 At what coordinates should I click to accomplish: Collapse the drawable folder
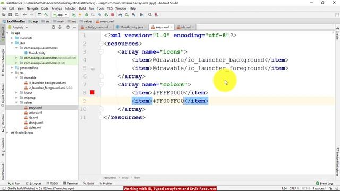coord(16,78)
